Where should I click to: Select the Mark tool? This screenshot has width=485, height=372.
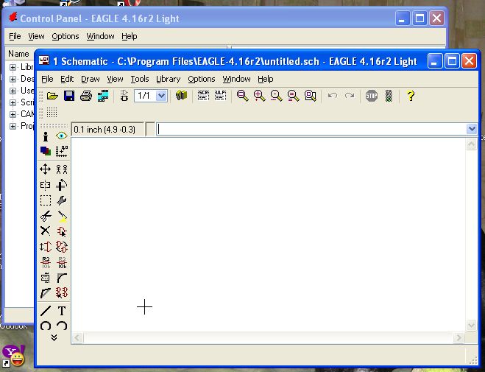(62, 151)
